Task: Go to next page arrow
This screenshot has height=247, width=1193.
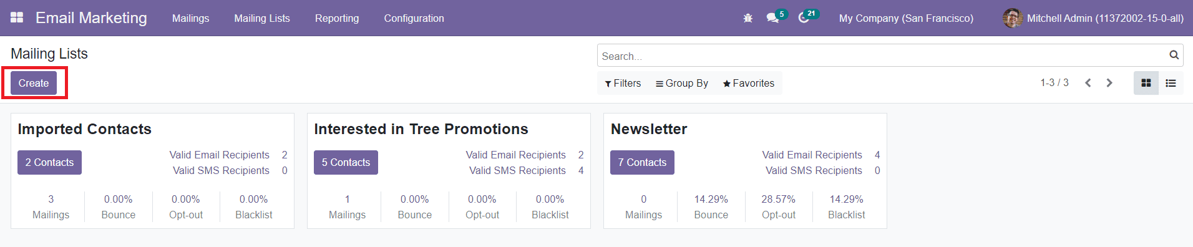Action: [x=1109, y=83]
